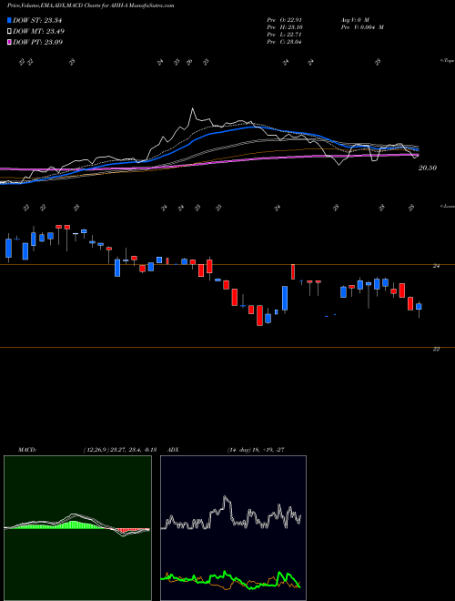Click the 'Pre V: 0.004 M' value
Image resolution: width=455 pixels, height=601 pixels.
(362, 27)
